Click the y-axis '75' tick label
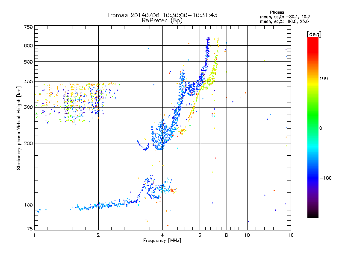 pos(30,229)
